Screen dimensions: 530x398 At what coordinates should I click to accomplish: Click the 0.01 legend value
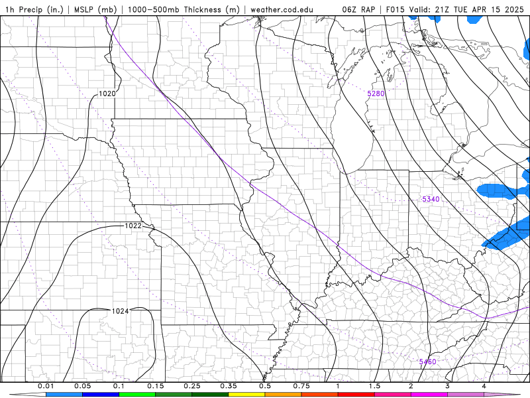coord(46,386)
